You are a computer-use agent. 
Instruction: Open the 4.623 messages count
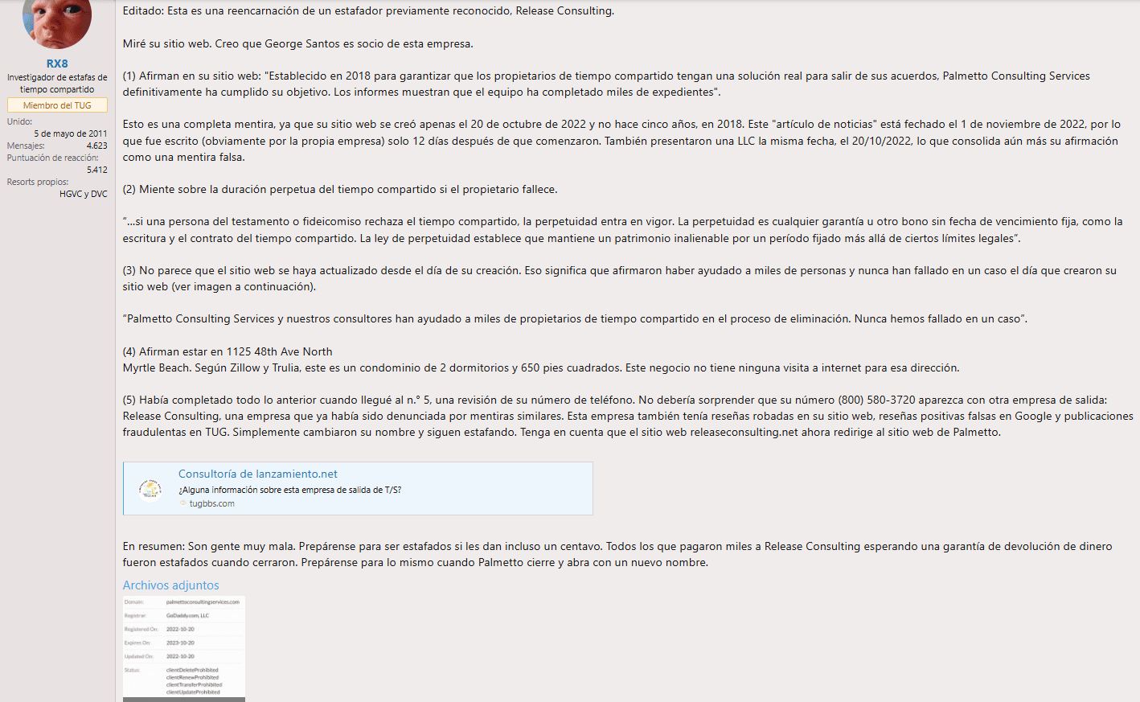[x=96, y=146]
